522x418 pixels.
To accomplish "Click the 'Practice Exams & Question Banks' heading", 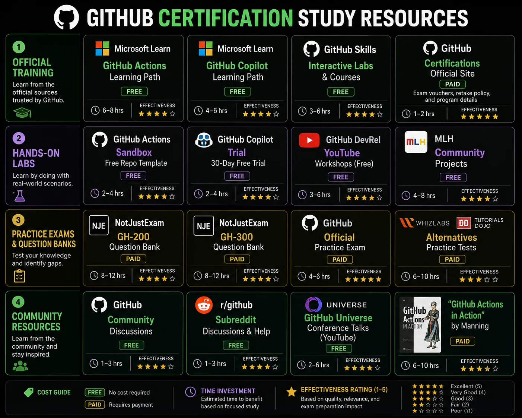I will (x=44, y=239).
